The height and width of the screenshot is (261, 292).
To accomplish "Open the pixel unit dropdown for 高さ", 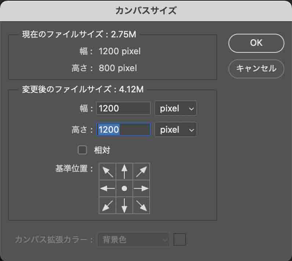I will point(175,130).
